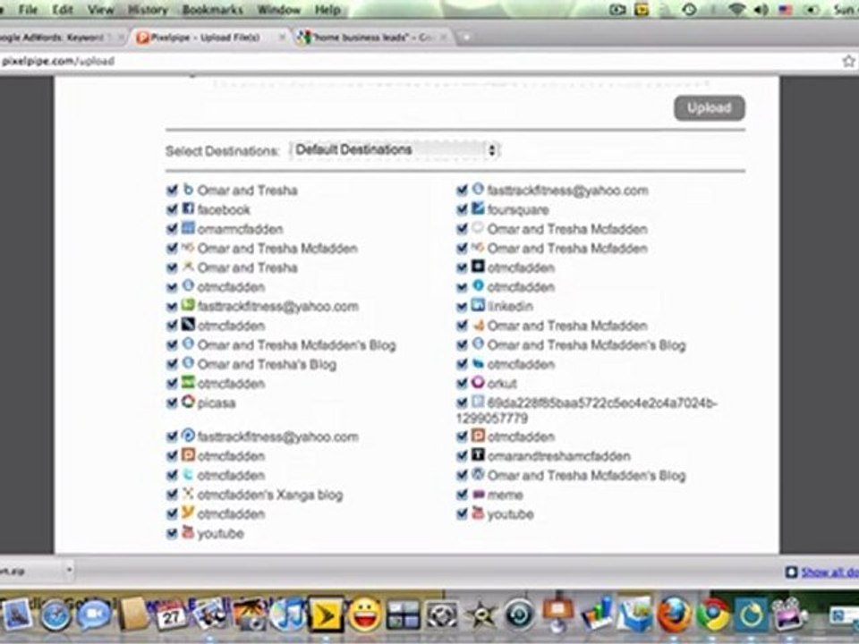Click the US flag input menu icon
This screenshot has width=859, height=644.
coord(786,10)
